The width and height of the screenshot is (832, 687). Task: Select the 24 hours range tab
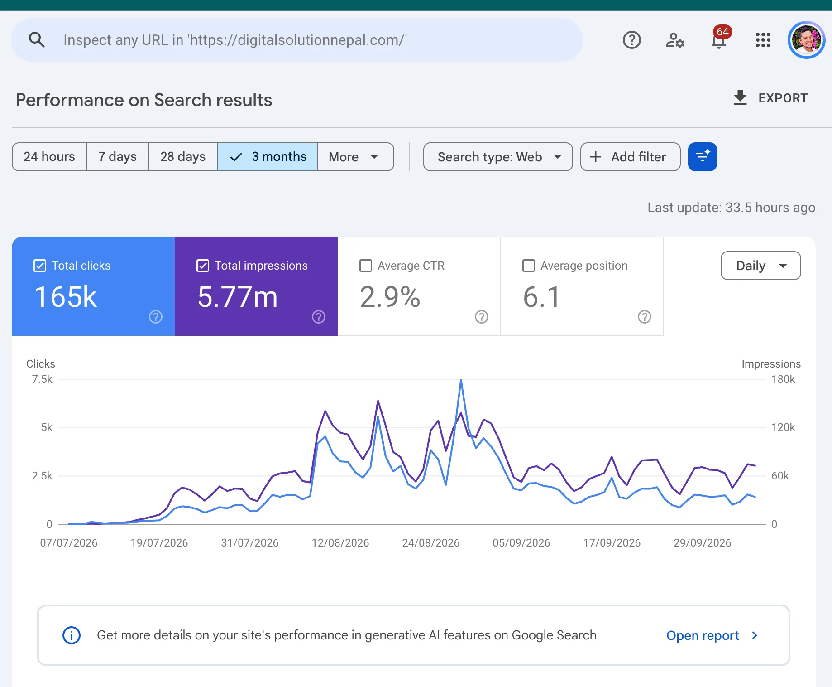click(x=49, y=157)
